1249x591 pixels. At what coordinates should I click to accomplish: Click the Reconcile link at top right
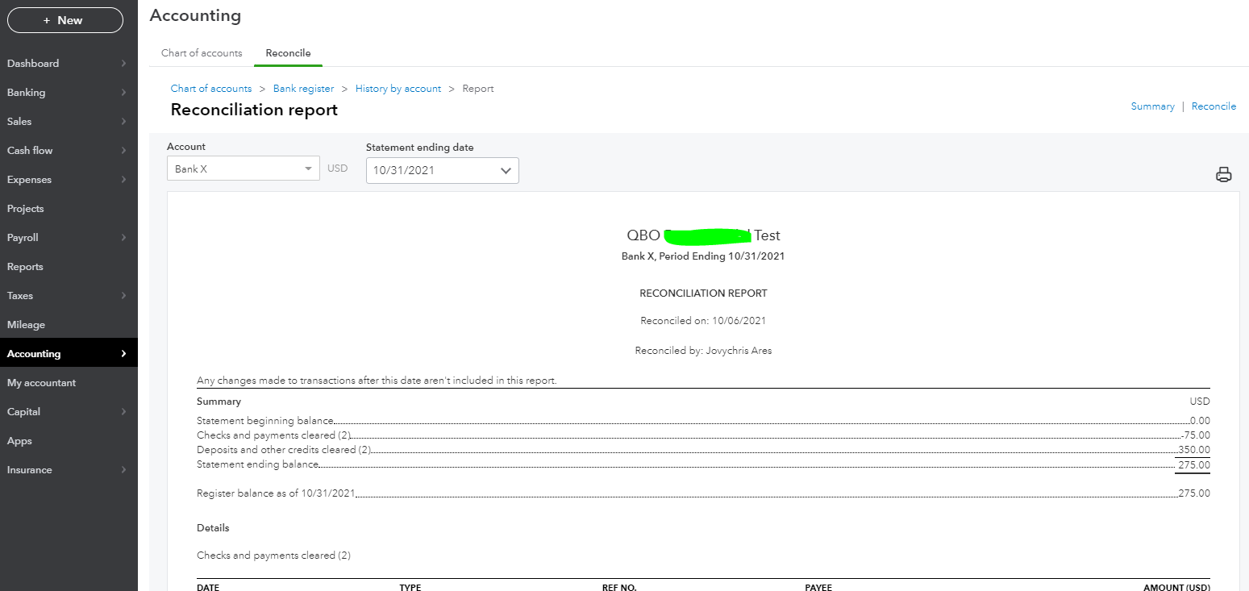(x=1214, y=106)
